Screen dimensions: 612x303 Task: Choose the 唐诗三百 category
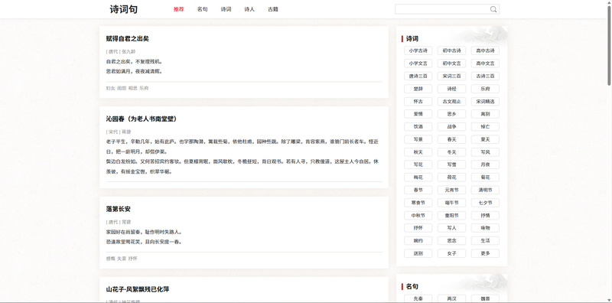click(x=418, y=77)
